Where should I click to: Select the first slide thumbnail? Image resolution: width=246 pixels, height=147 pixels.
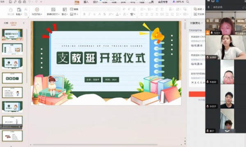click(12, 35)
